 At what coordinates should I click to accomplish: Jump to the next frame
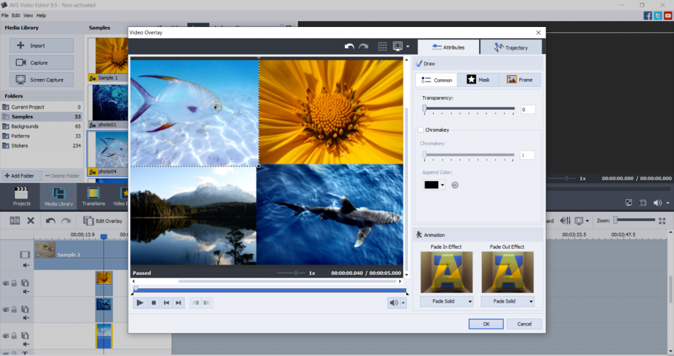(x=178, y=303)
